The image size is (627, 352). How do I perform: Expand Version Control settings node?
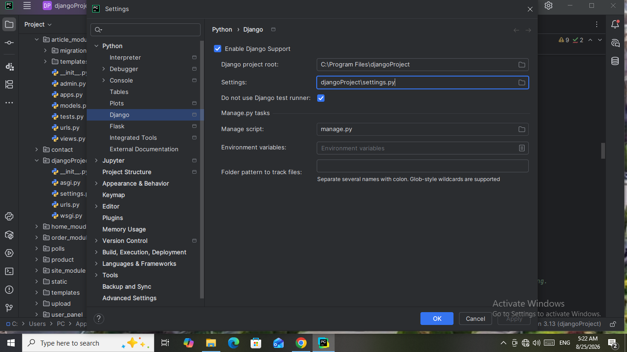point(96,241)
